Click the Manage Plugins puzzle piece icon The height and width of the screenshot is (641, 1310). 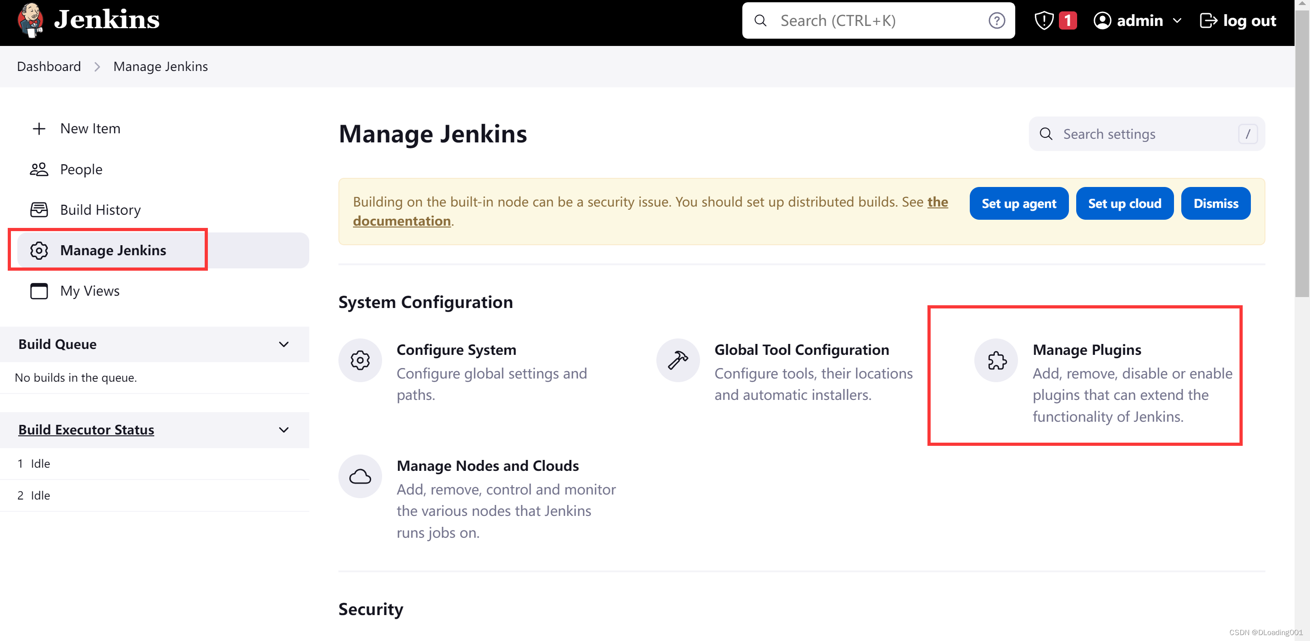click(996, 360)
